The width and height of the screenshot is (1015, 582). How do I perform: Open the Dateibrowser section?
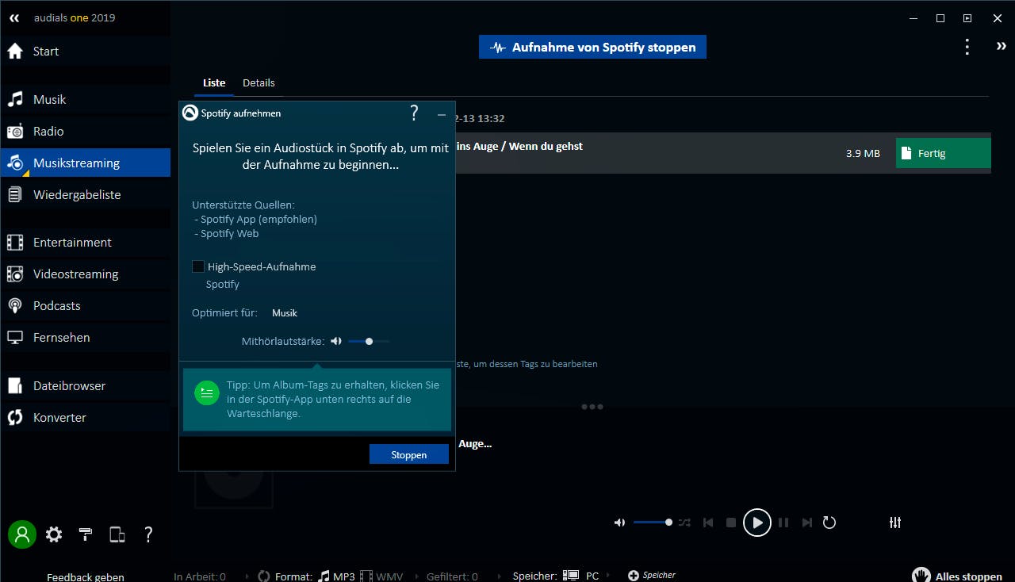click(x=85, y=385)
